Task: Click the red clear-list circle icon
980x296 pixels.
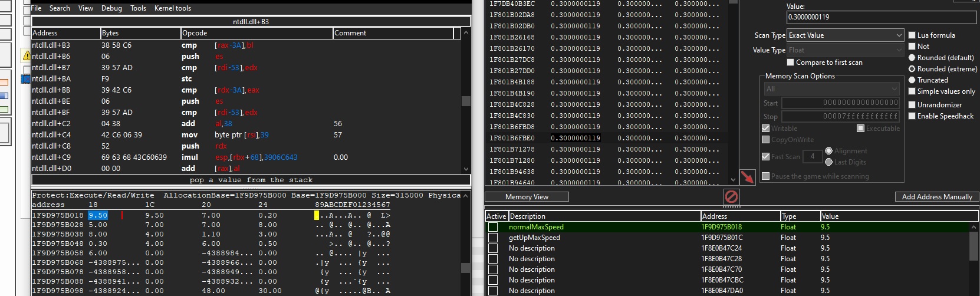Action: 731,196
